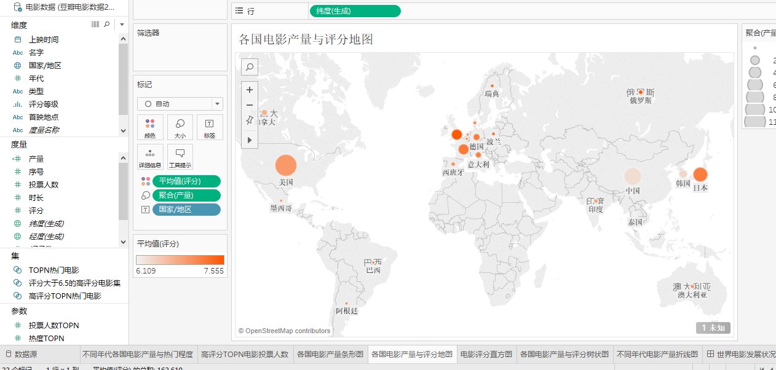Zoom out using the map minus button
Viewport: 776px width, 370px height.
coord(250,105)
